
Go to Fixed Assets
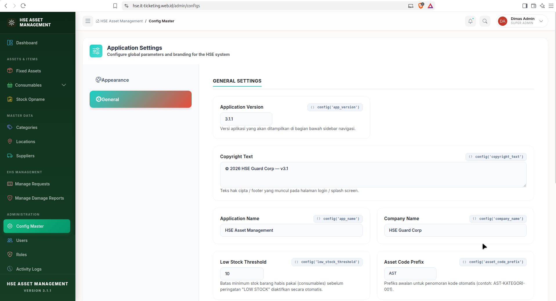click(x=37, y=71)
